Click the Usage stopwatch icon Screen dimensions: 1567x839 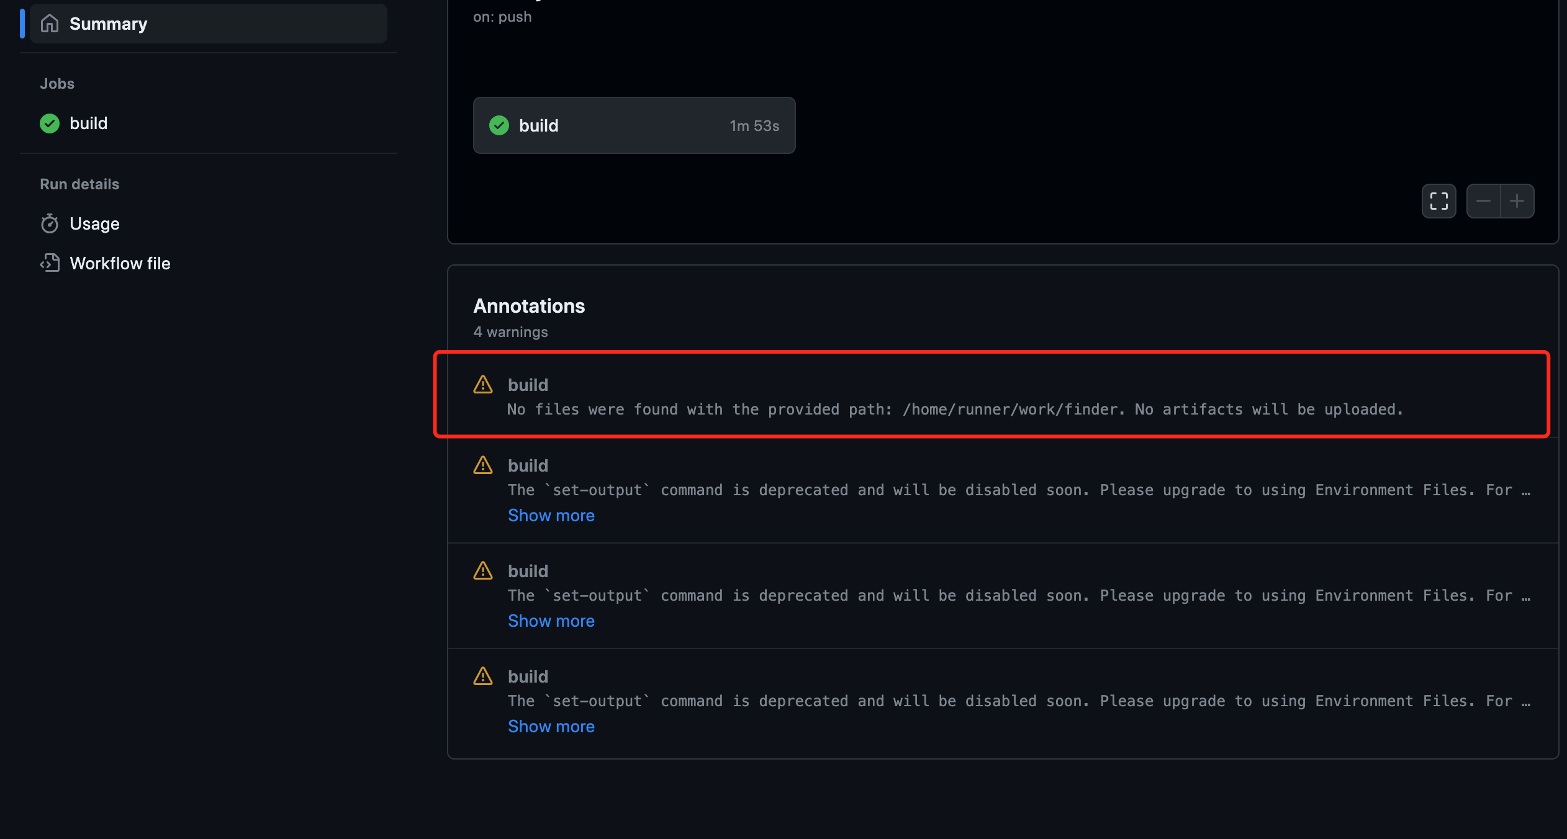[x=50, y=224]
